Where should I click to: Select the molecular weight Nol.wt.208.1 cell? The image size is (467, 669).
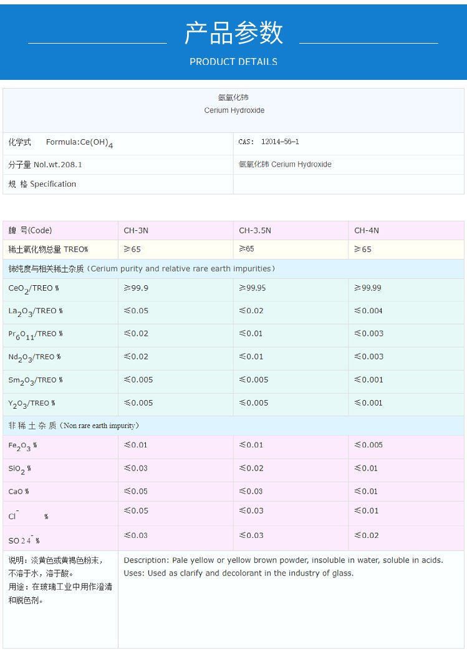pyautogui.click(x=46, y=165)
